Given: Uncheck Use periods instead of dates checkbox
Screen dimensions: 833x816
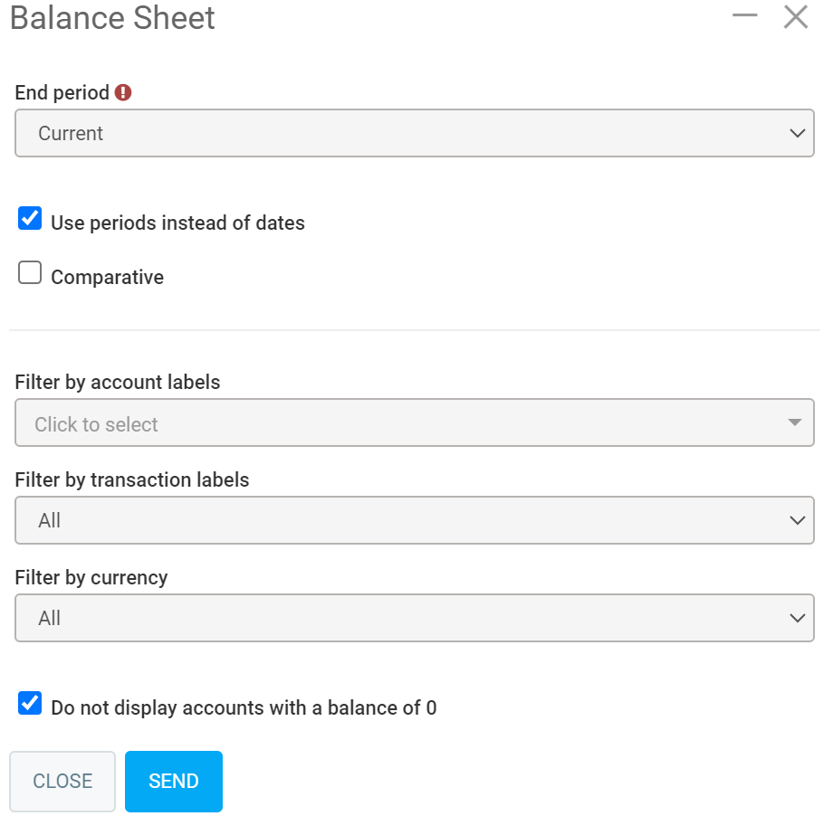Looking at the screenshot, I should pos(31,218).
